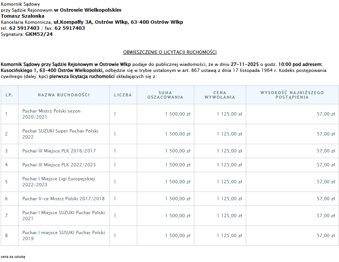Image resolution: width=339 pixels, height=262 pixels.
Task: Select "Puchar I Miejsce SUZUKI Puchar Polski 2021"
Action: tap(64, 216)
